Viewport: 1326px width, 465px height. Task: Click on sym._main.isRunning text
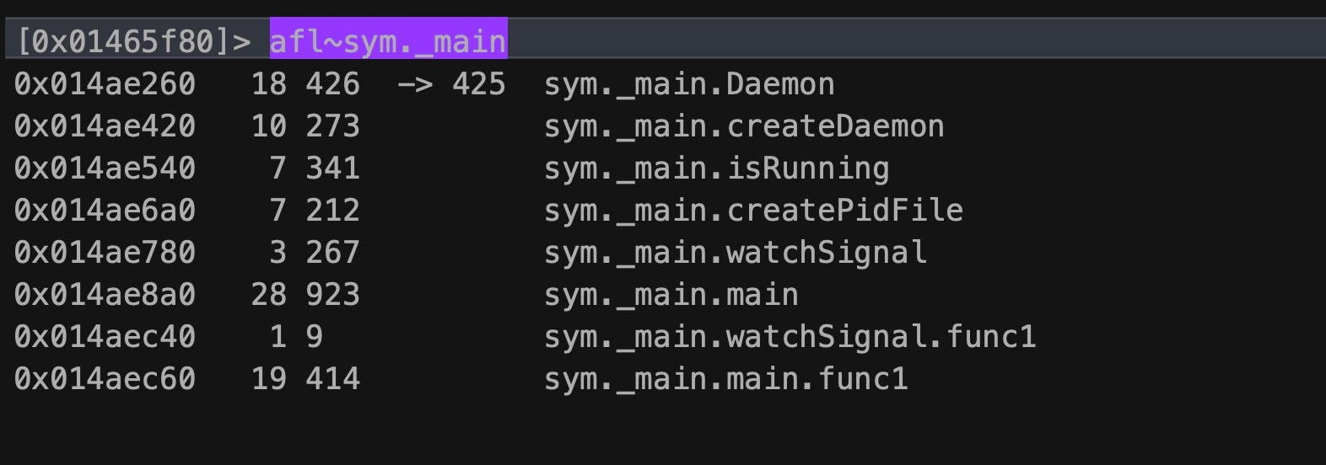click(x=716, y=168)
